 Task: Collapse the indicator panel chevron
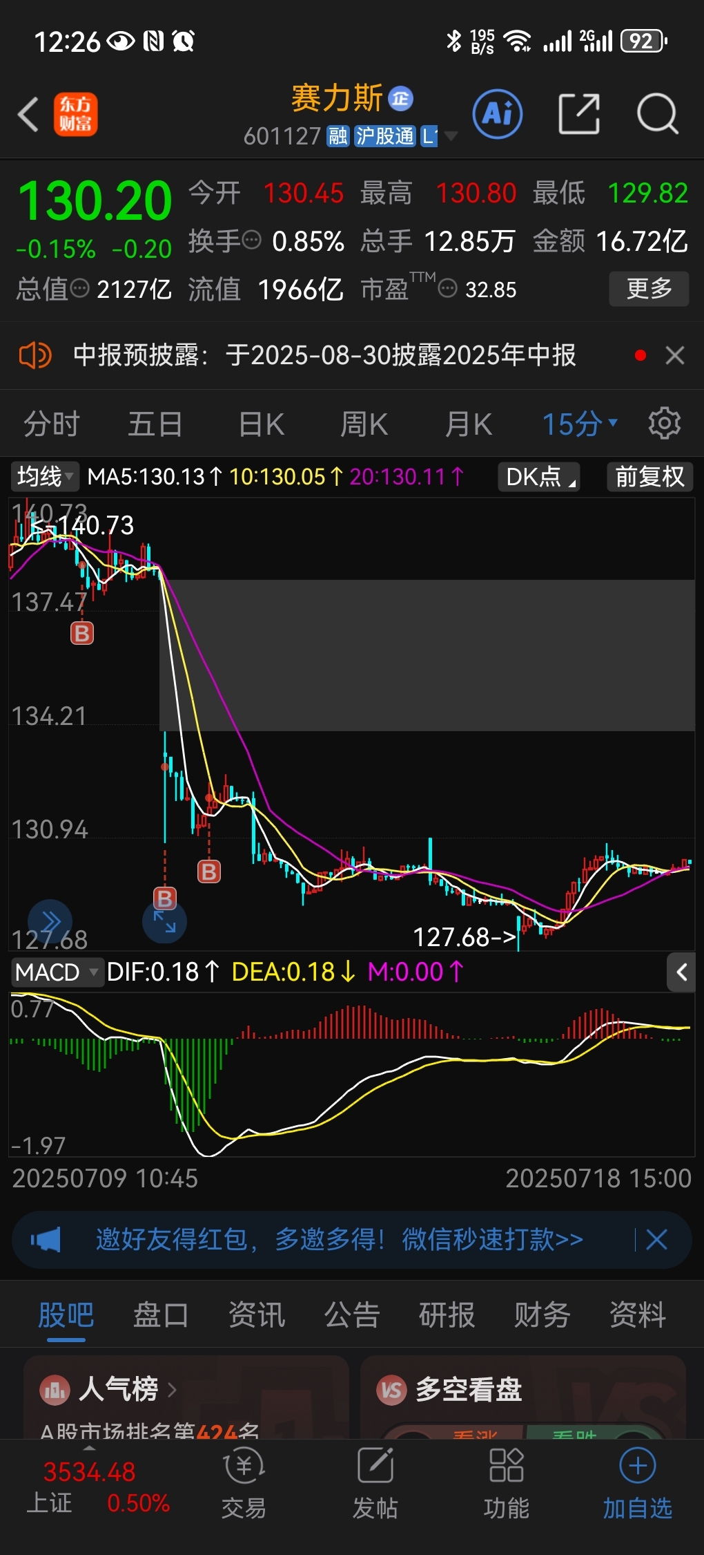coord(681,972)
